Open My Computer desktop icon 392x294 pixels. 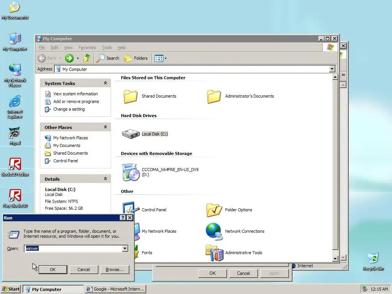pyautogui.click(x=15, y=42)
